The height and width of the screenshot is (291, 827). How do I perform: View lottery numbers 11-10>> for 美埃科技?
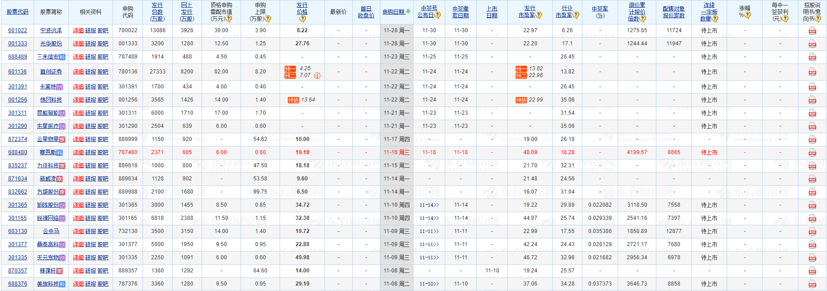click(429, 284)
